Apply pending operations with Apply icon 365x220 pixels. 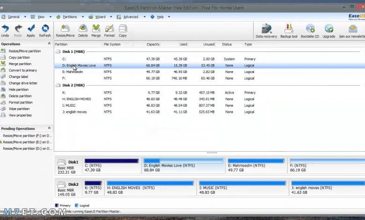(x=31, y=31)
